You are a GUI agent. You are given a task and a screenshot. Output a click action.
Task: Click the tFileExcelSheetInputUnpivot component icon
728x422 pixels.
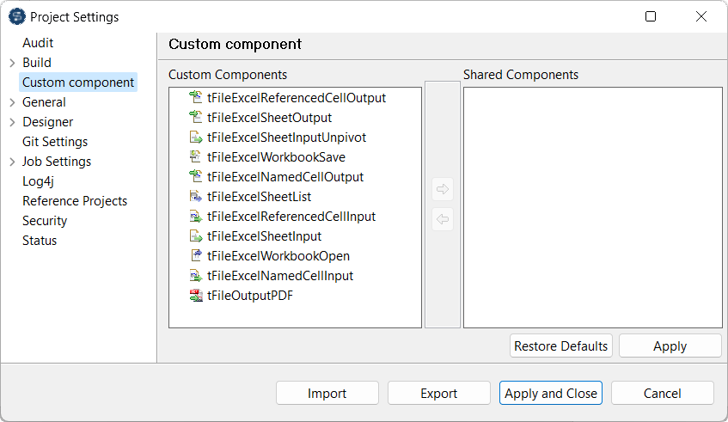click(x=195, y=138)
